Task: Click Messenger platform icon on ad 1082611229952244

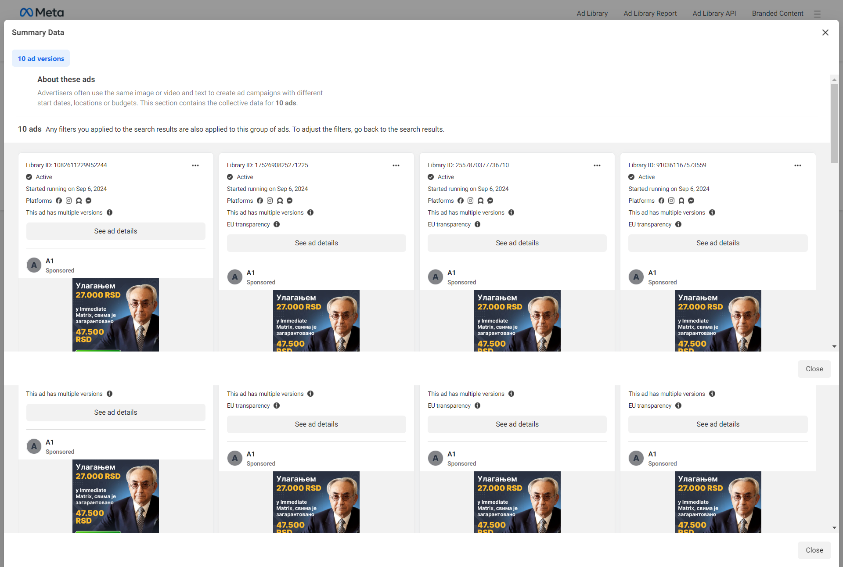Action: (x=89, y=201)
